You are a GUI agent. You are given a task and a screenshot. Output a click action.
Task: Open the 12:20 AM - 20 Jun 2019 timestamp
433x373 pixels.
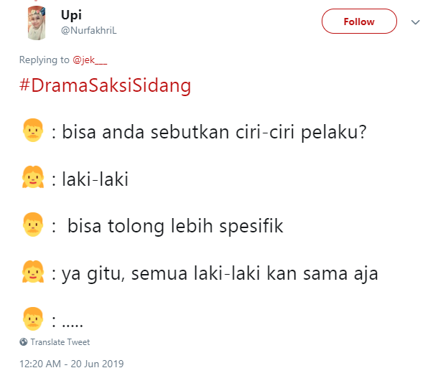[x=71, y=363]
